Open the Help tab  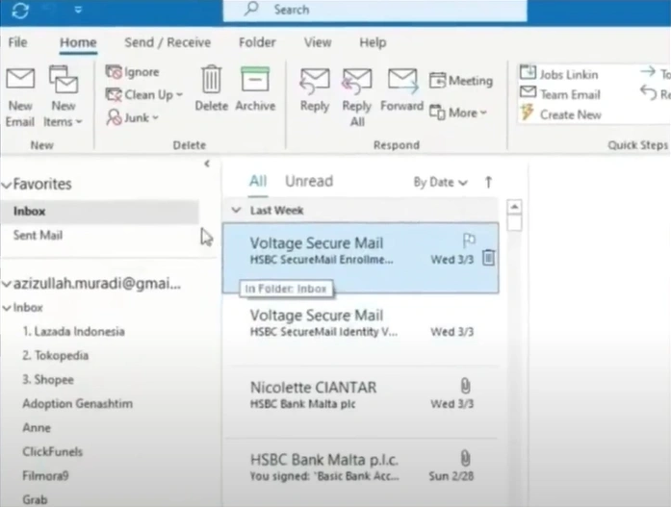pyautogui.click(x=373, y=42)
